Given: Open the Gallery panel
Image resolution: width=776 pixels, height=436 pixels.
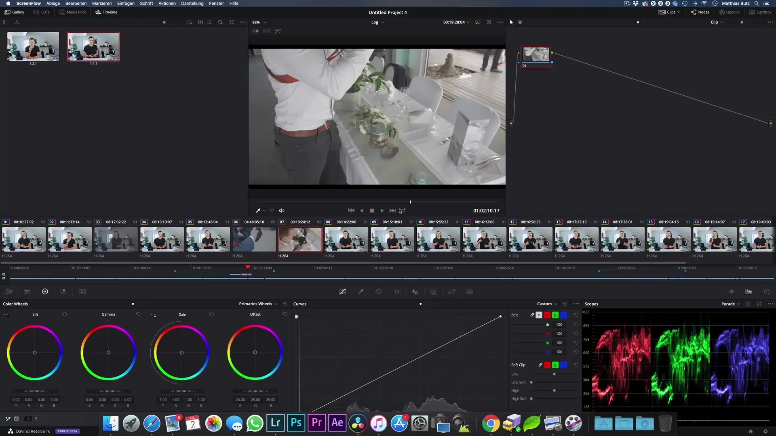Looking at the screenshot, I should pos(14,12).
